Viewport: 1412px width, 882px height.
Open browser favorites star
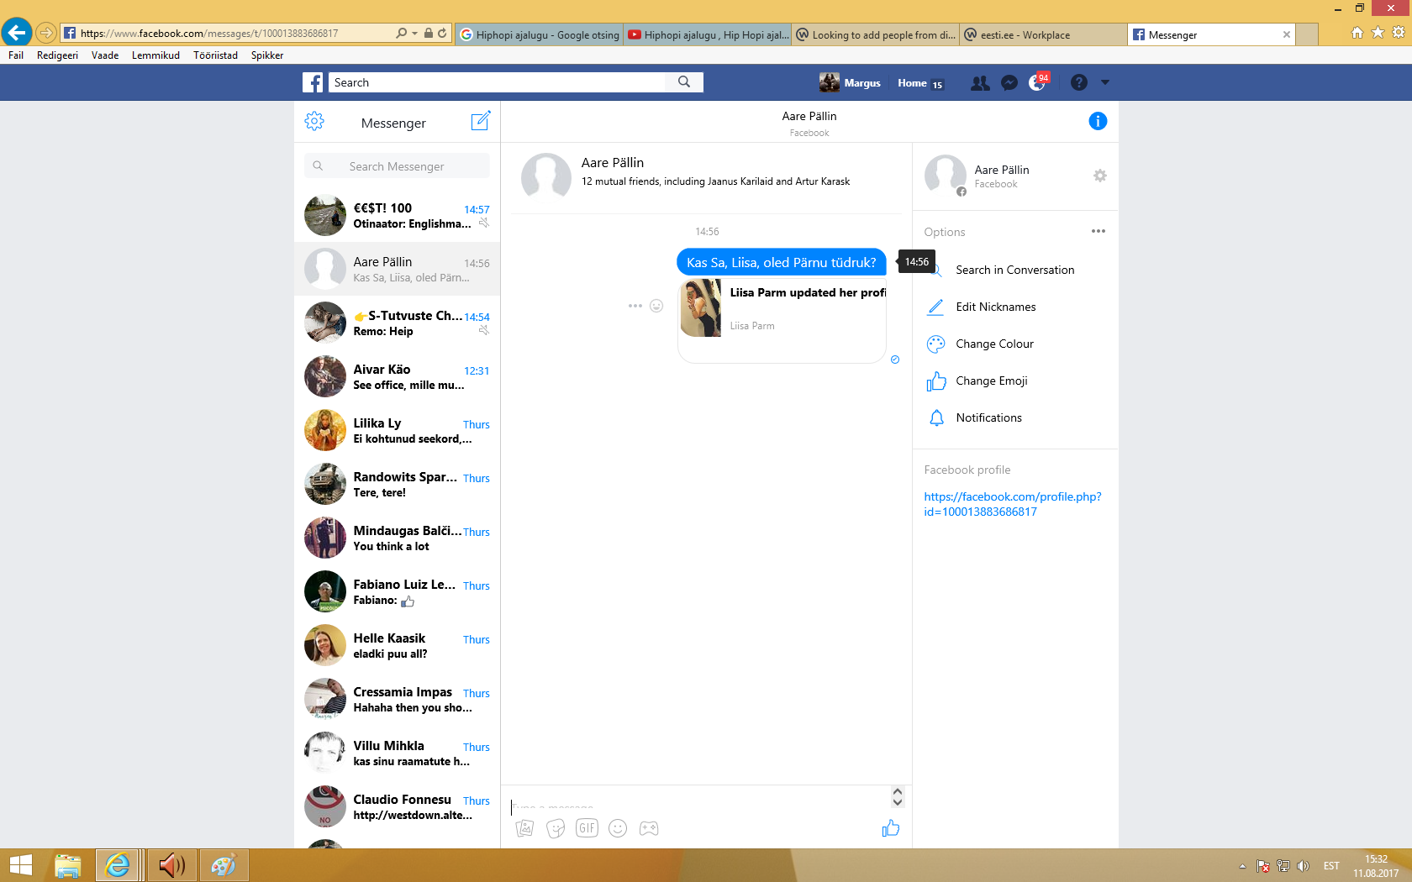click(1378, 33)
